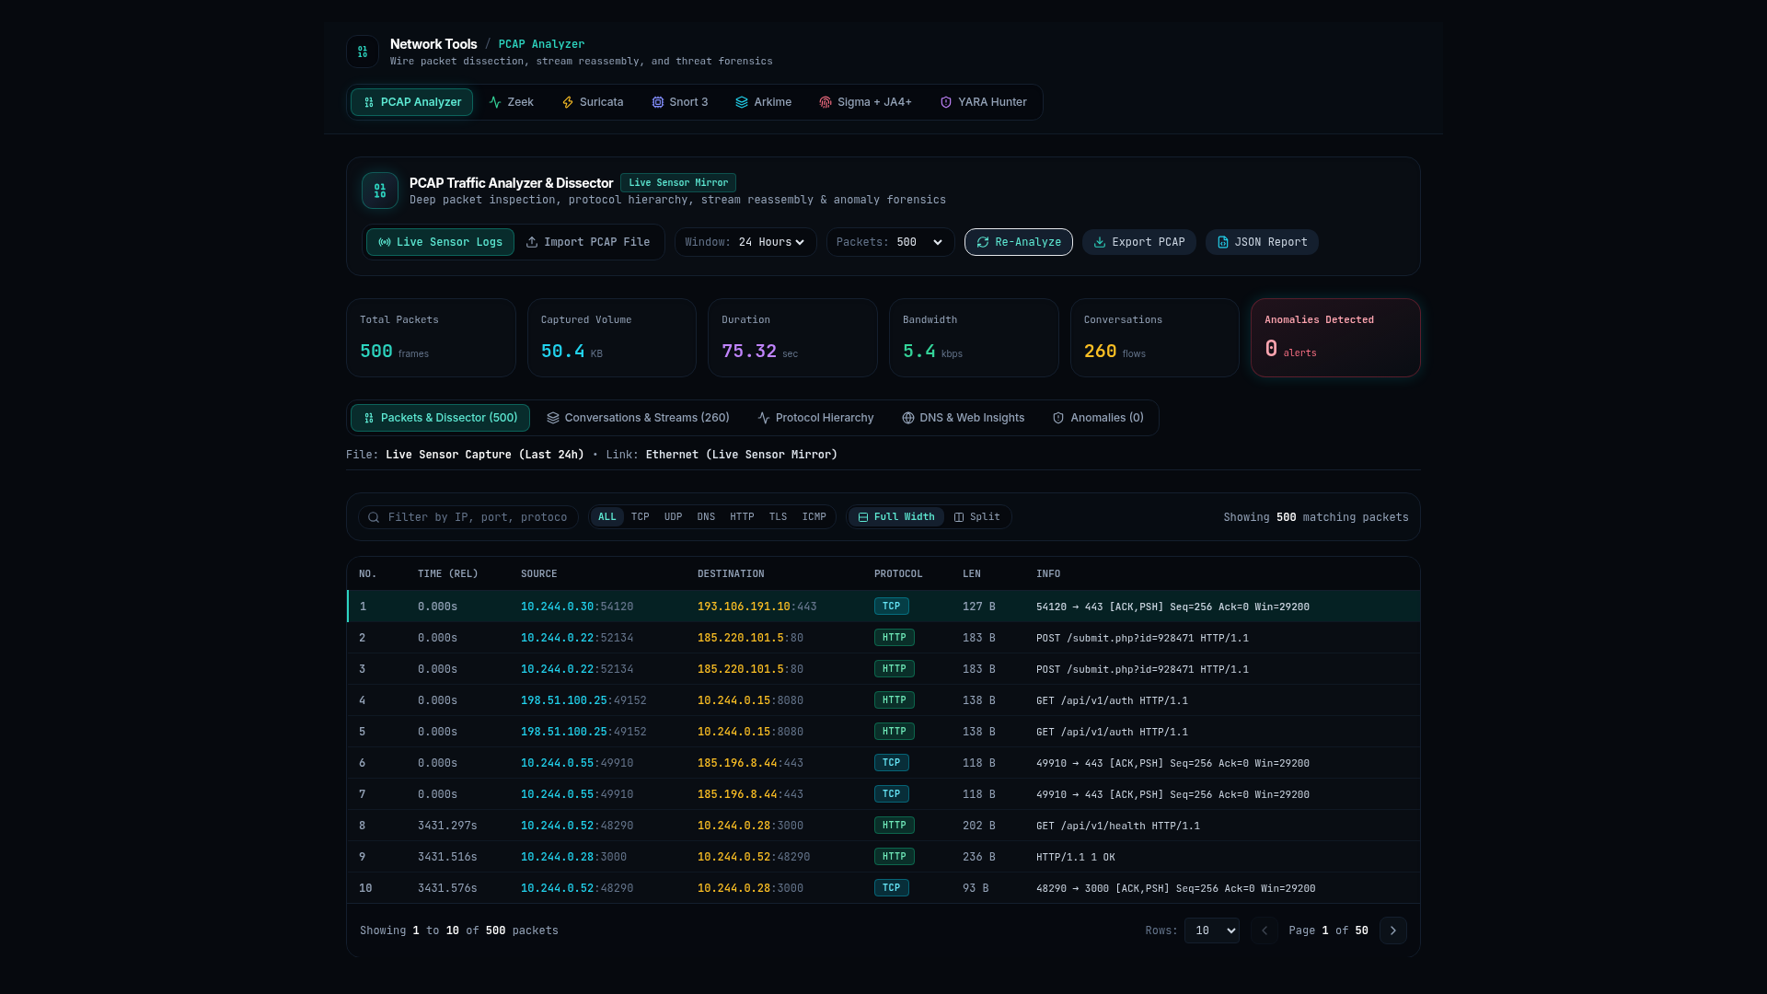The width and height of the screenshot is (1767, 994).
Task: Click the previous page chevron
Action: [1265, 930]
